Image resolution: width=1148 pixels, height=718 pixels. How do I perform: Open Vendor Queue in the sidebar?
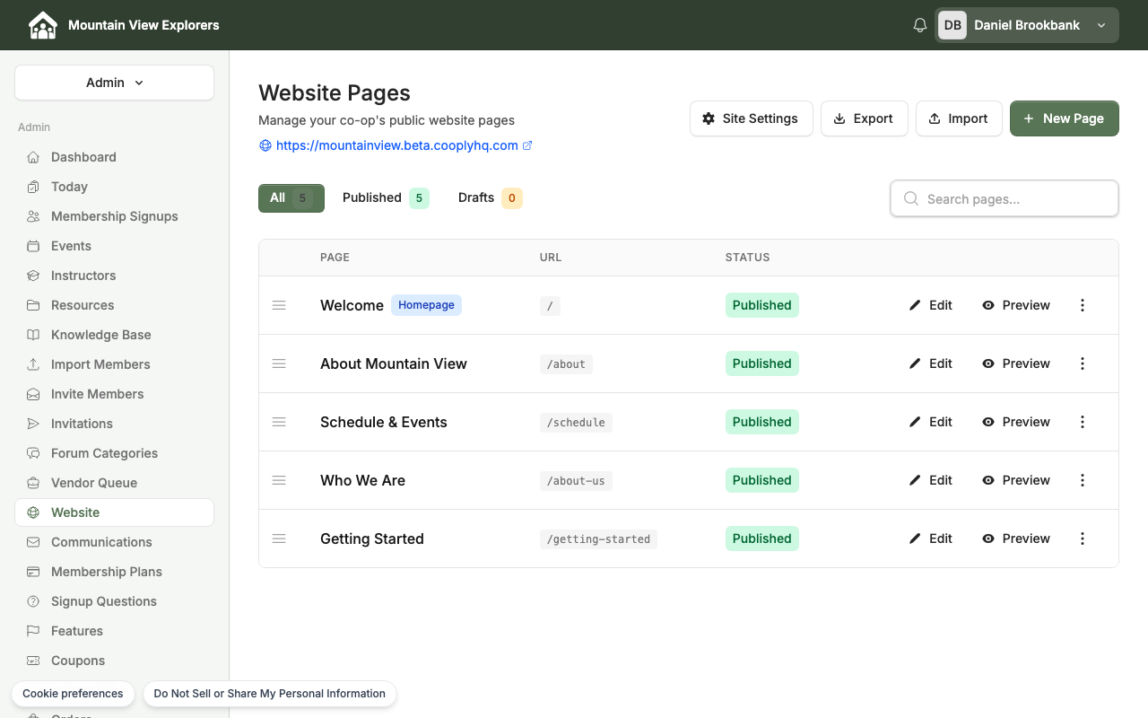click(114, 483)
